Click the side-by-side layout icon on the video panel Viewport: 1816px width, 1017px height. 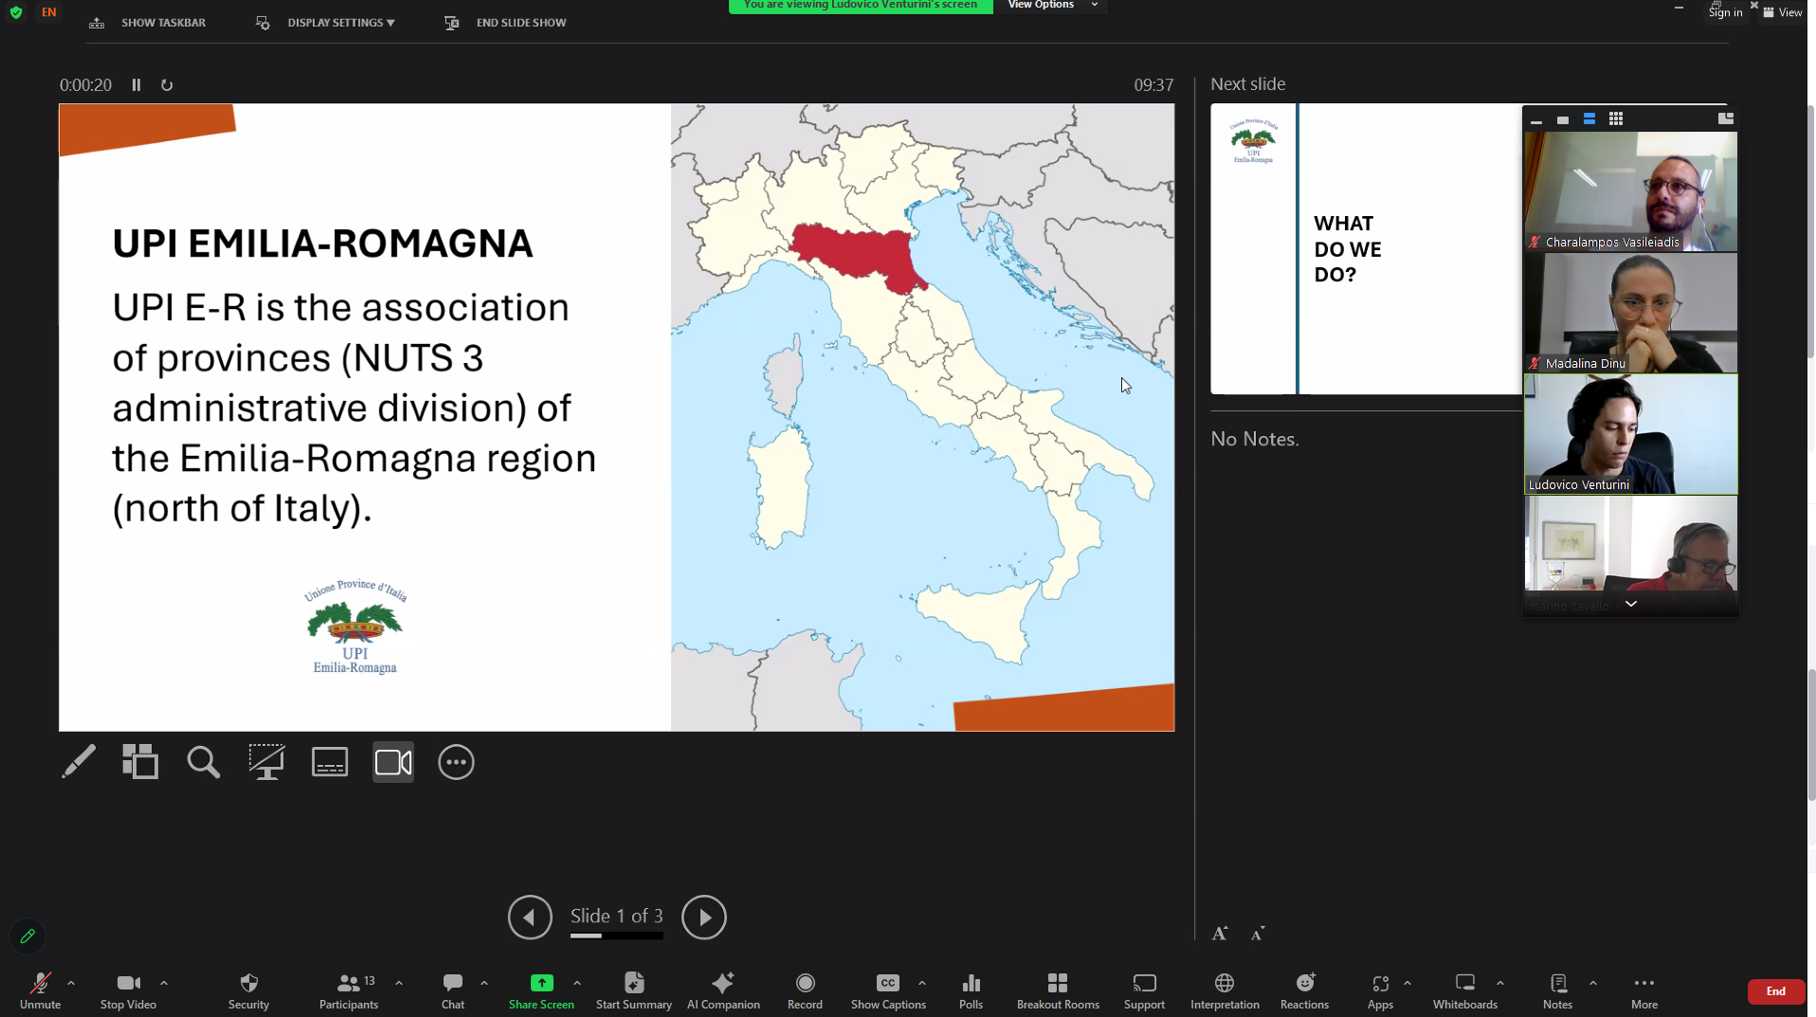pyautogui.click(x=1726, y=118)
